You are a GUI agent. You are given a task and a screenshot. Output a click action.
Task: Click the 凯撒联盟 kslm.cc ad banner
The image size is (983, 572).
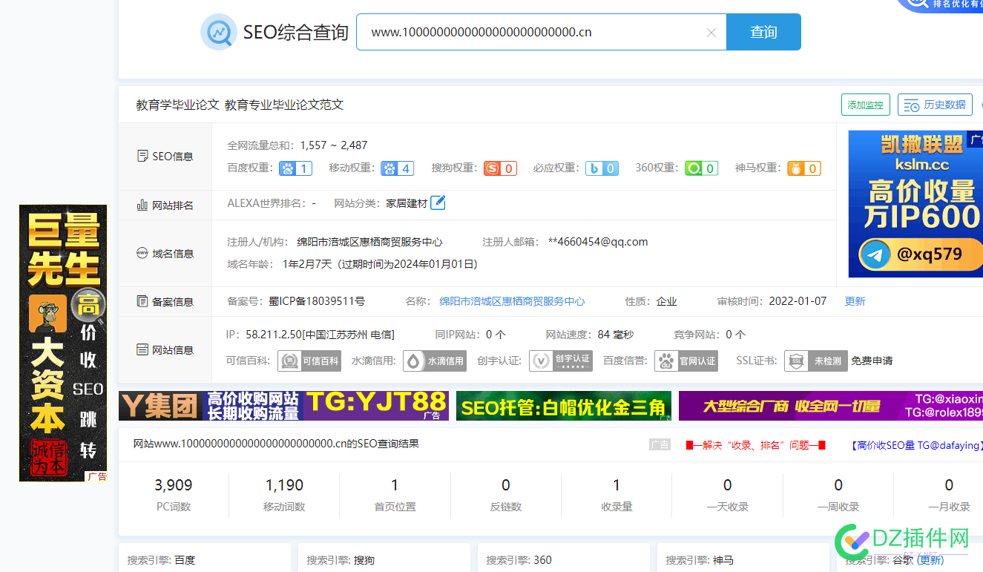point(915,204)
